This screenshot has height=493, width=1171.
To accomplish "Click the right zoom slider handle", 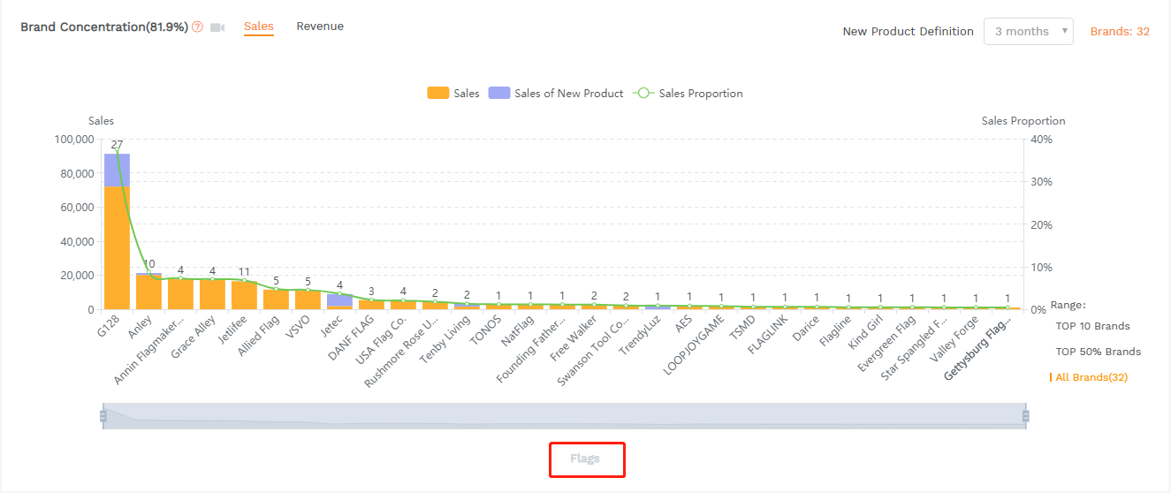I will 1025,416.
